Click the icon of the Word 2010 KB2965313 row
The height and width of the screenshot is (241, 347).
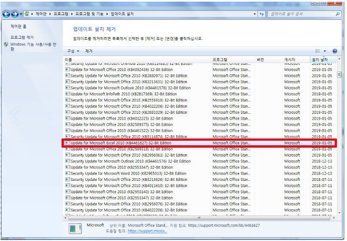68,173
